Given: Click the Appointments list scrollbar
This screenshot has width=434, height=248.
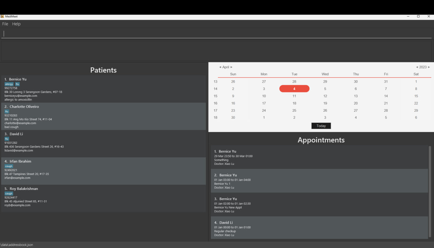Looking at the screenshot, I should [430, 191].
